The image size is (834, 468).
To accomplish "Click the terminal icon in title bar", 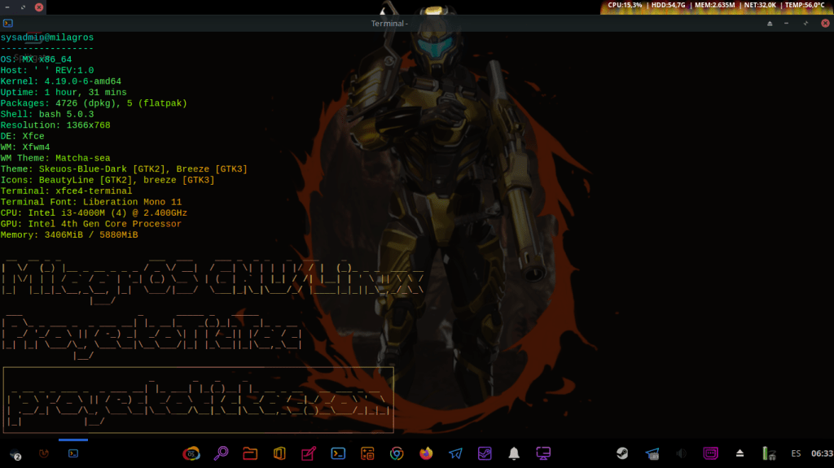I will pos(8,24).
